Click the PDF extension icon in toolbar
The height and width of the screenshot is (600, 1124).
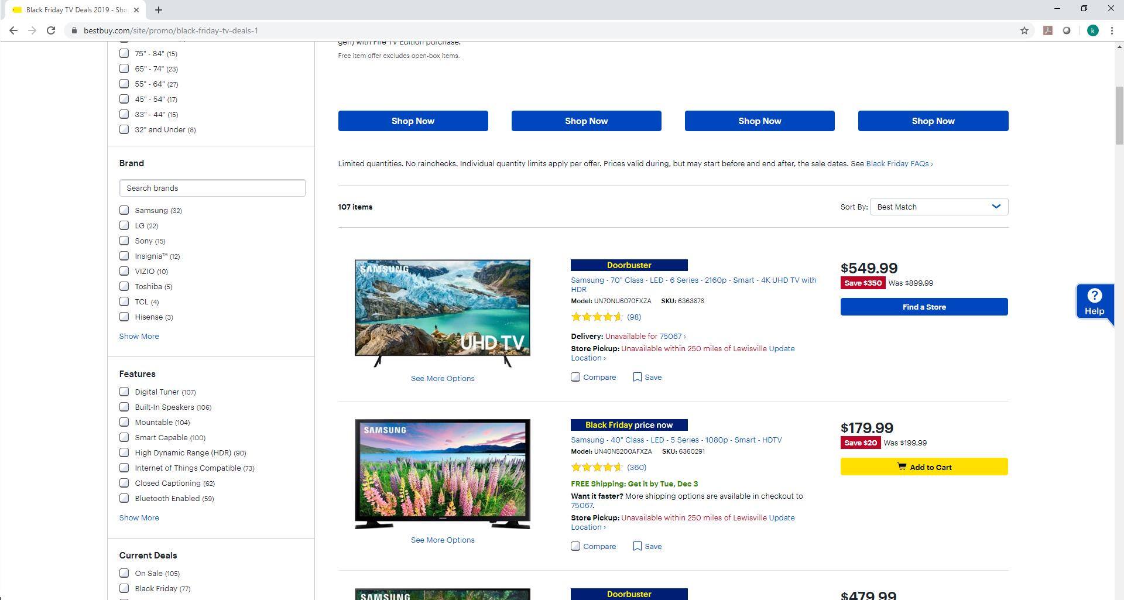1047,30
